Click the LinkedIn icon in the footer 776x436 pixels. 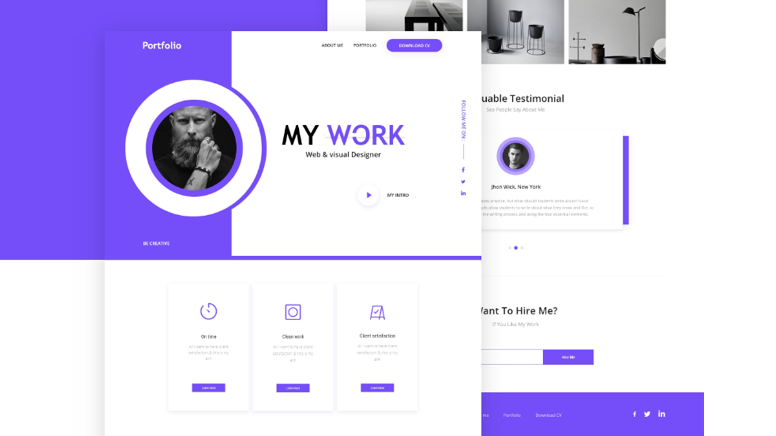(662, 414)
